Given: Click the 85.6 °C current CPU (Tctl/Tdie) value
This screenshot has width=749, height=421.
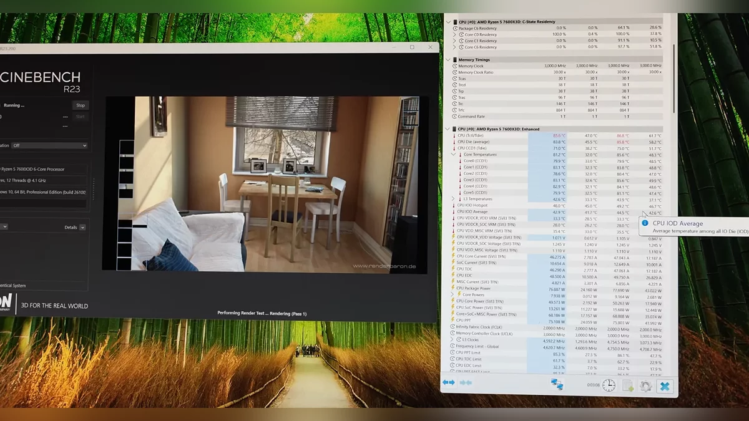Looking at the screenshot, I should 559,135.
